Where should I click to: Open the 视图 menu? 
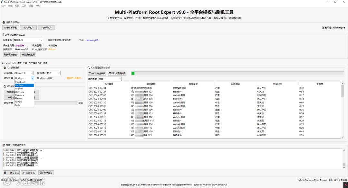(17, 6)
